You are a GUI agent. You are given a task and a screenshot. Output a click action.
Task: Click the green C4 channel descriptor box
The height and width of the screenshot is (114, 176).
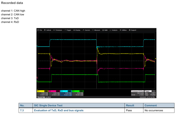(78, 93)
